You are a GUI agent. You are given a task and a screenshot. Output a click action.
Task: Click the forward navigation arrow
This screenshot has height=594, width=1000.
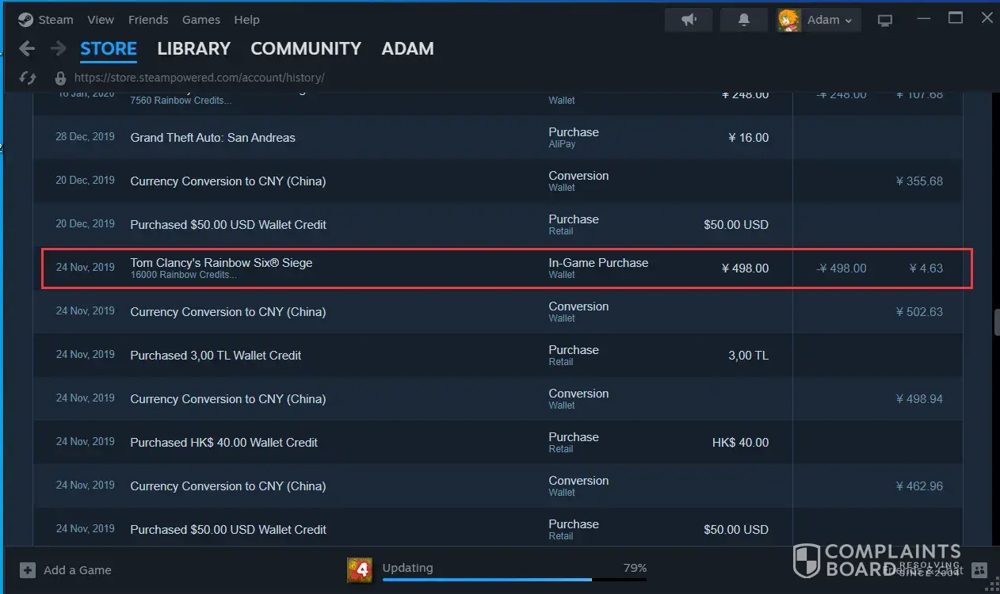[58, 49]
